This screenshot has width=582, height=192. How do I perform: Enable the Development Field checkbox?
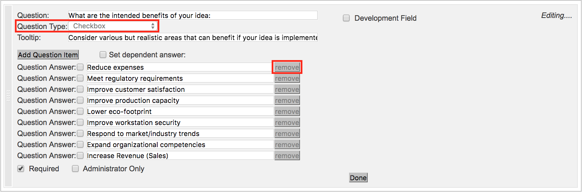click(346, 18)
